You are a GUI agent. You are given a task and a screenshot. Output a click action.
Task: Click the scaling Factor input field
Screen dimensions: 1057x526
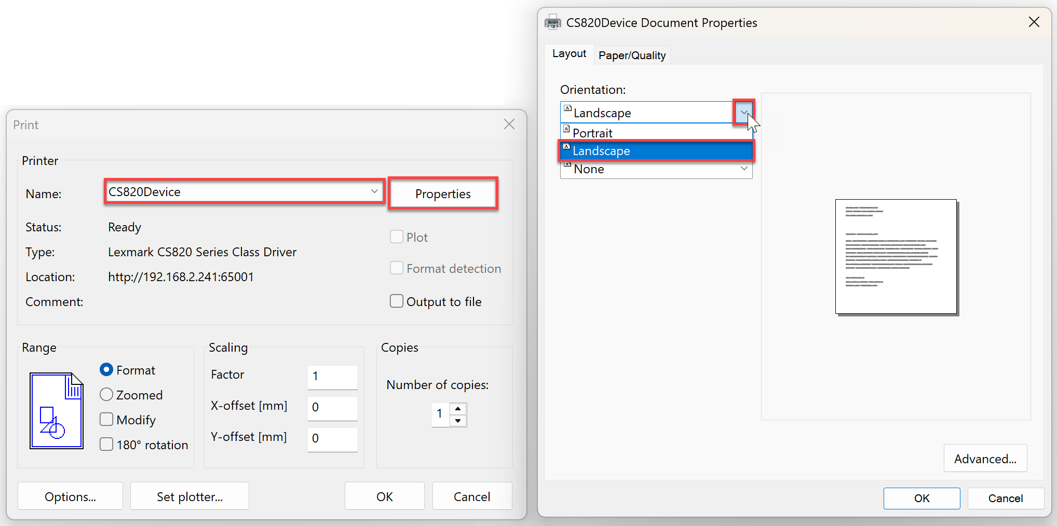332,377
